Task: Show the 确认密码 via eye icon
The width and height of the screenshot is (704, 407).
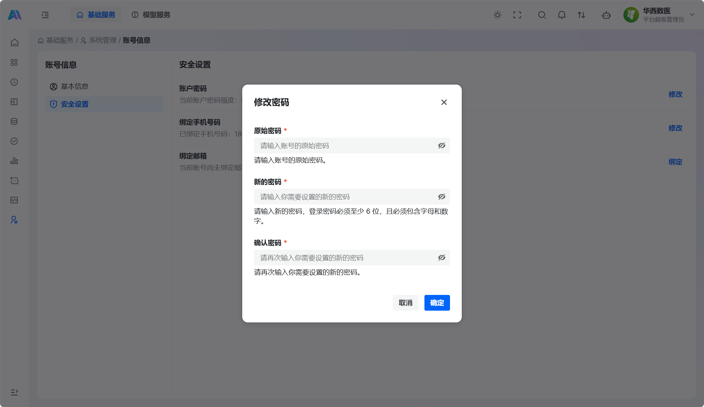Action: coord(442,258)
